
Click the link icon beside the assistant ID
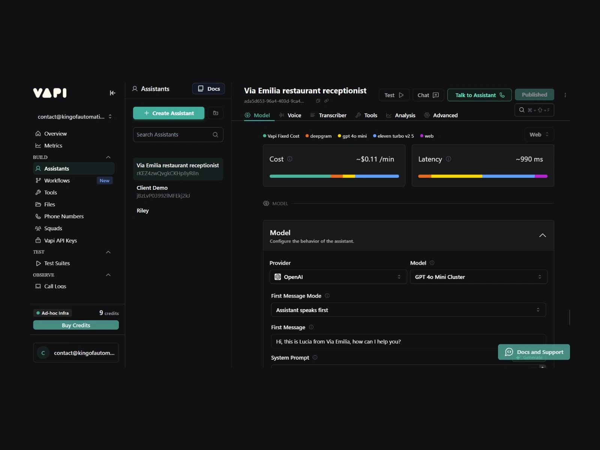coord(326,101)
